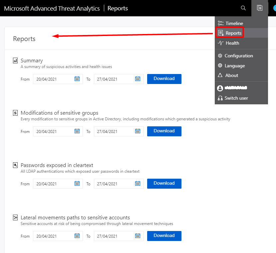This screenshot has width=276, height=253.
Task: Click Microsoft Advanced Threat Analytics header title
Action: tap(52, 8)
